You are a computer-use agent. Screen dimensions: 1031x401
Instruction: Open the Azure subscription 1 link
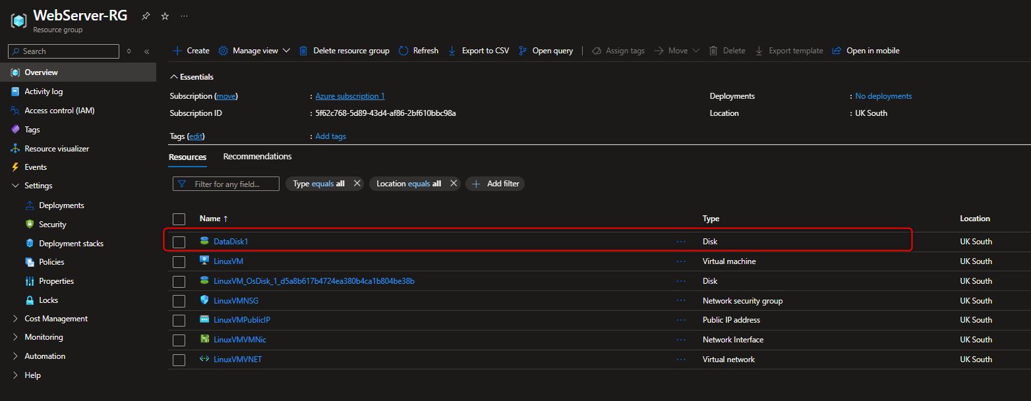point(349,95)
